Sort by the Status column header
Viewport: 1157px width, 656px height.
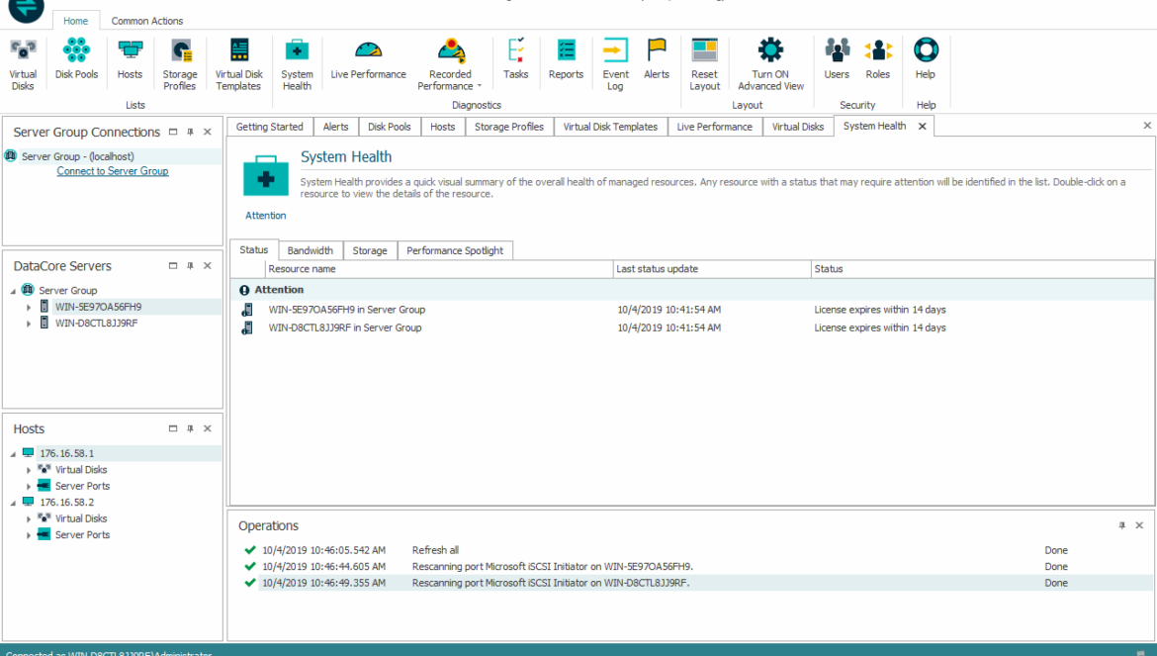point(983,269)
